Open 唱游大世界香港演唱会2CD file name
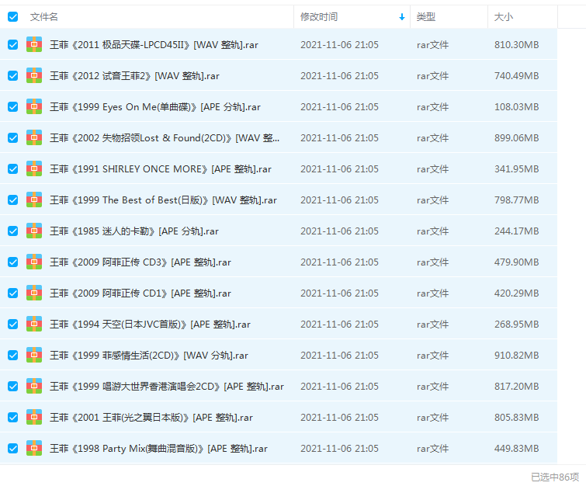 [166, 386]
